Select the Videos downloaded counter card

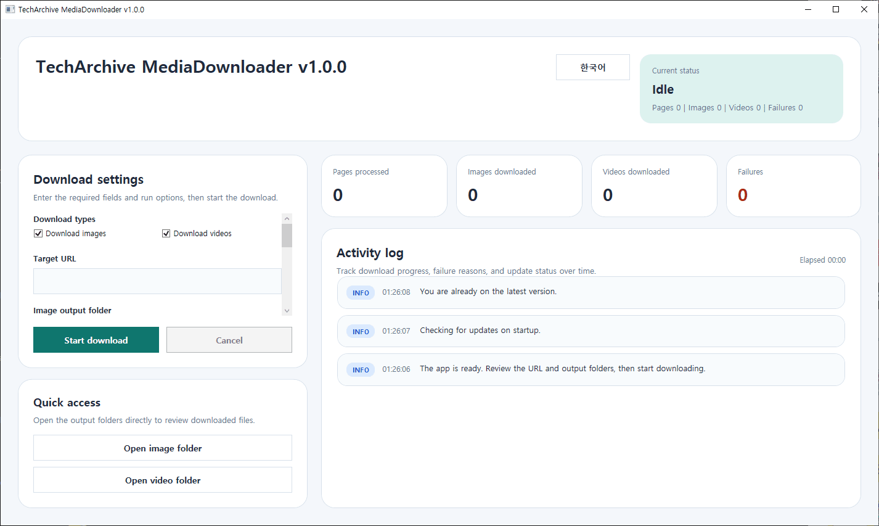[654, 186]
